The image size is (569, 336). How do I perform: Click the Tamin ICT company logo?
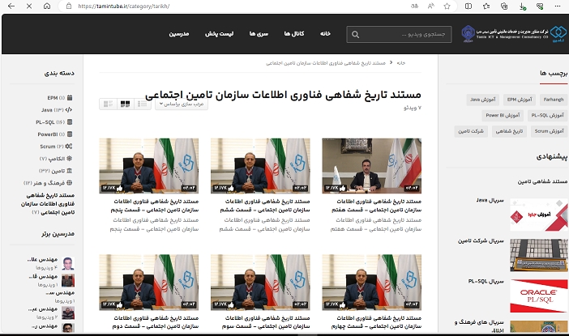click(514, 34)
